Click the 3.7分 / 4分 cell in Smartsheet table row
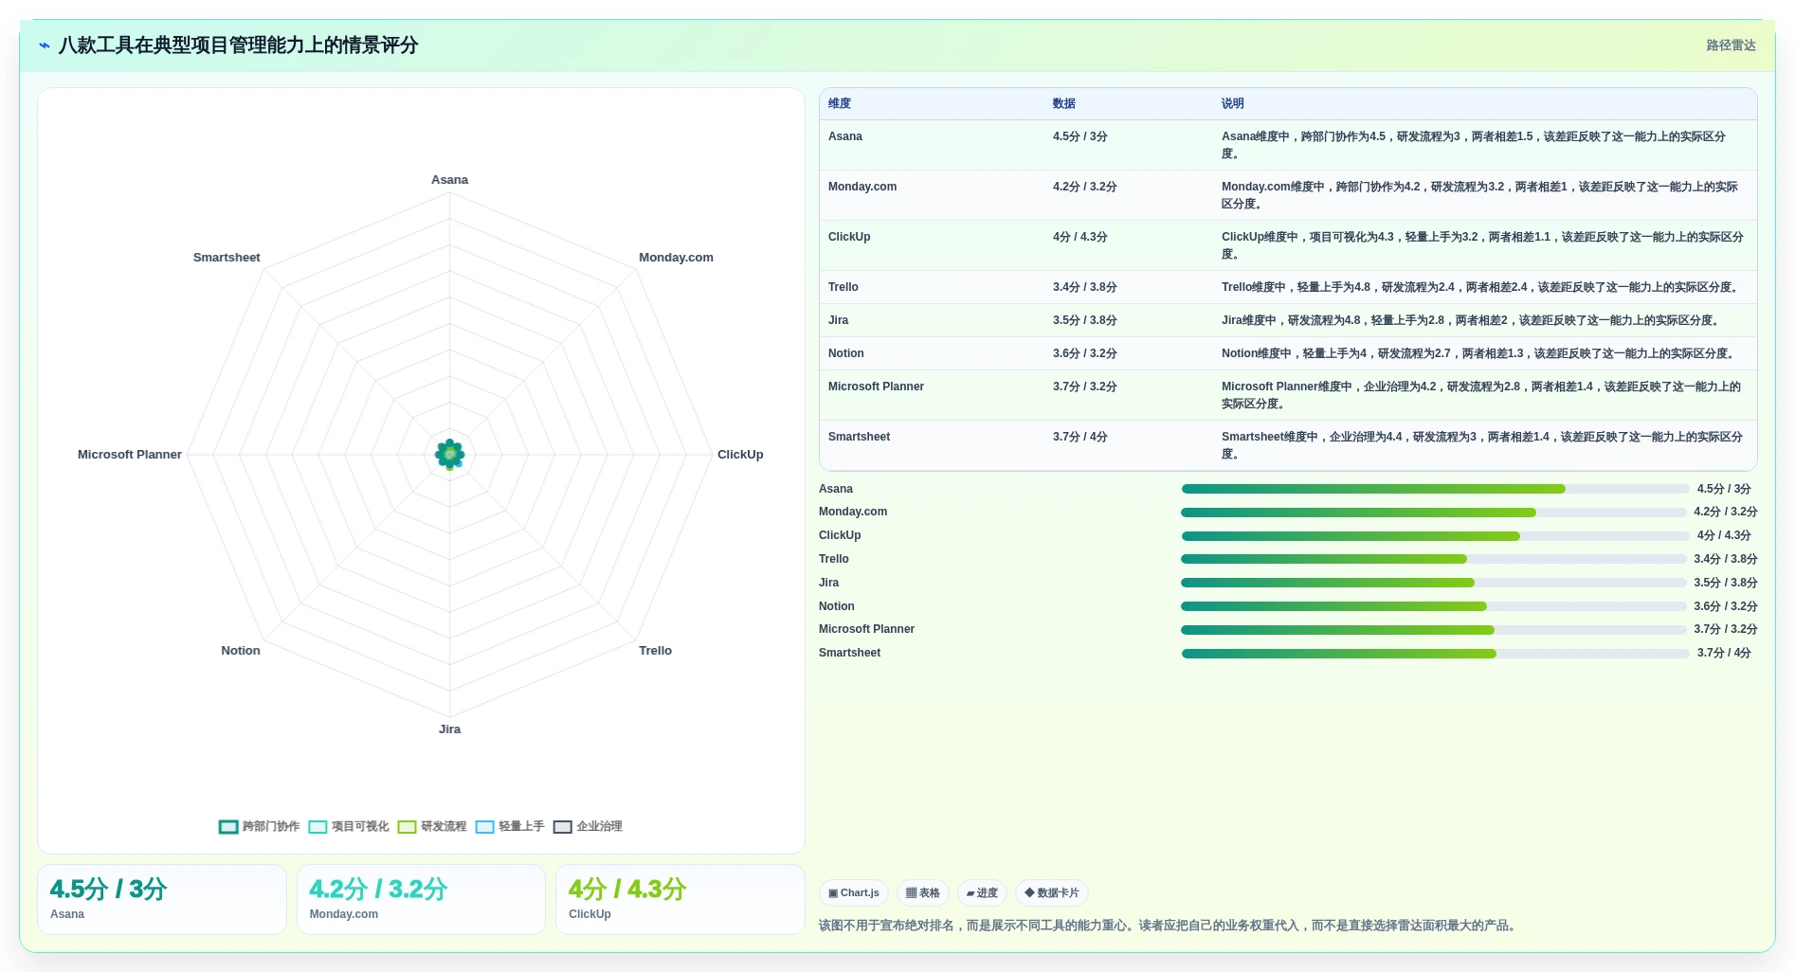The image size is (1795, 972). tap(1080, 437)
